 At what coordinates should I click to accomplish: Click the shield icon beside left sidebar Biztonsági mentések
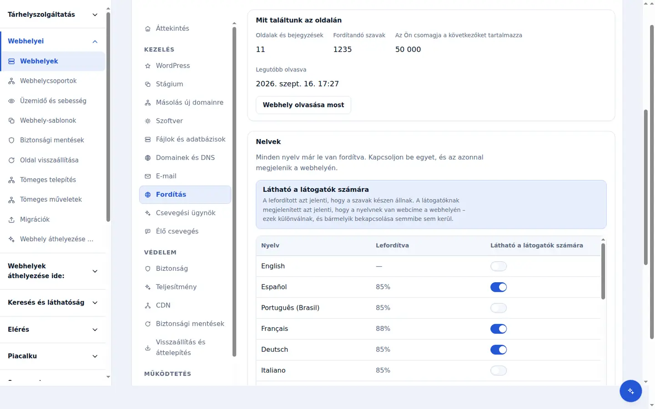pos(11,140)
